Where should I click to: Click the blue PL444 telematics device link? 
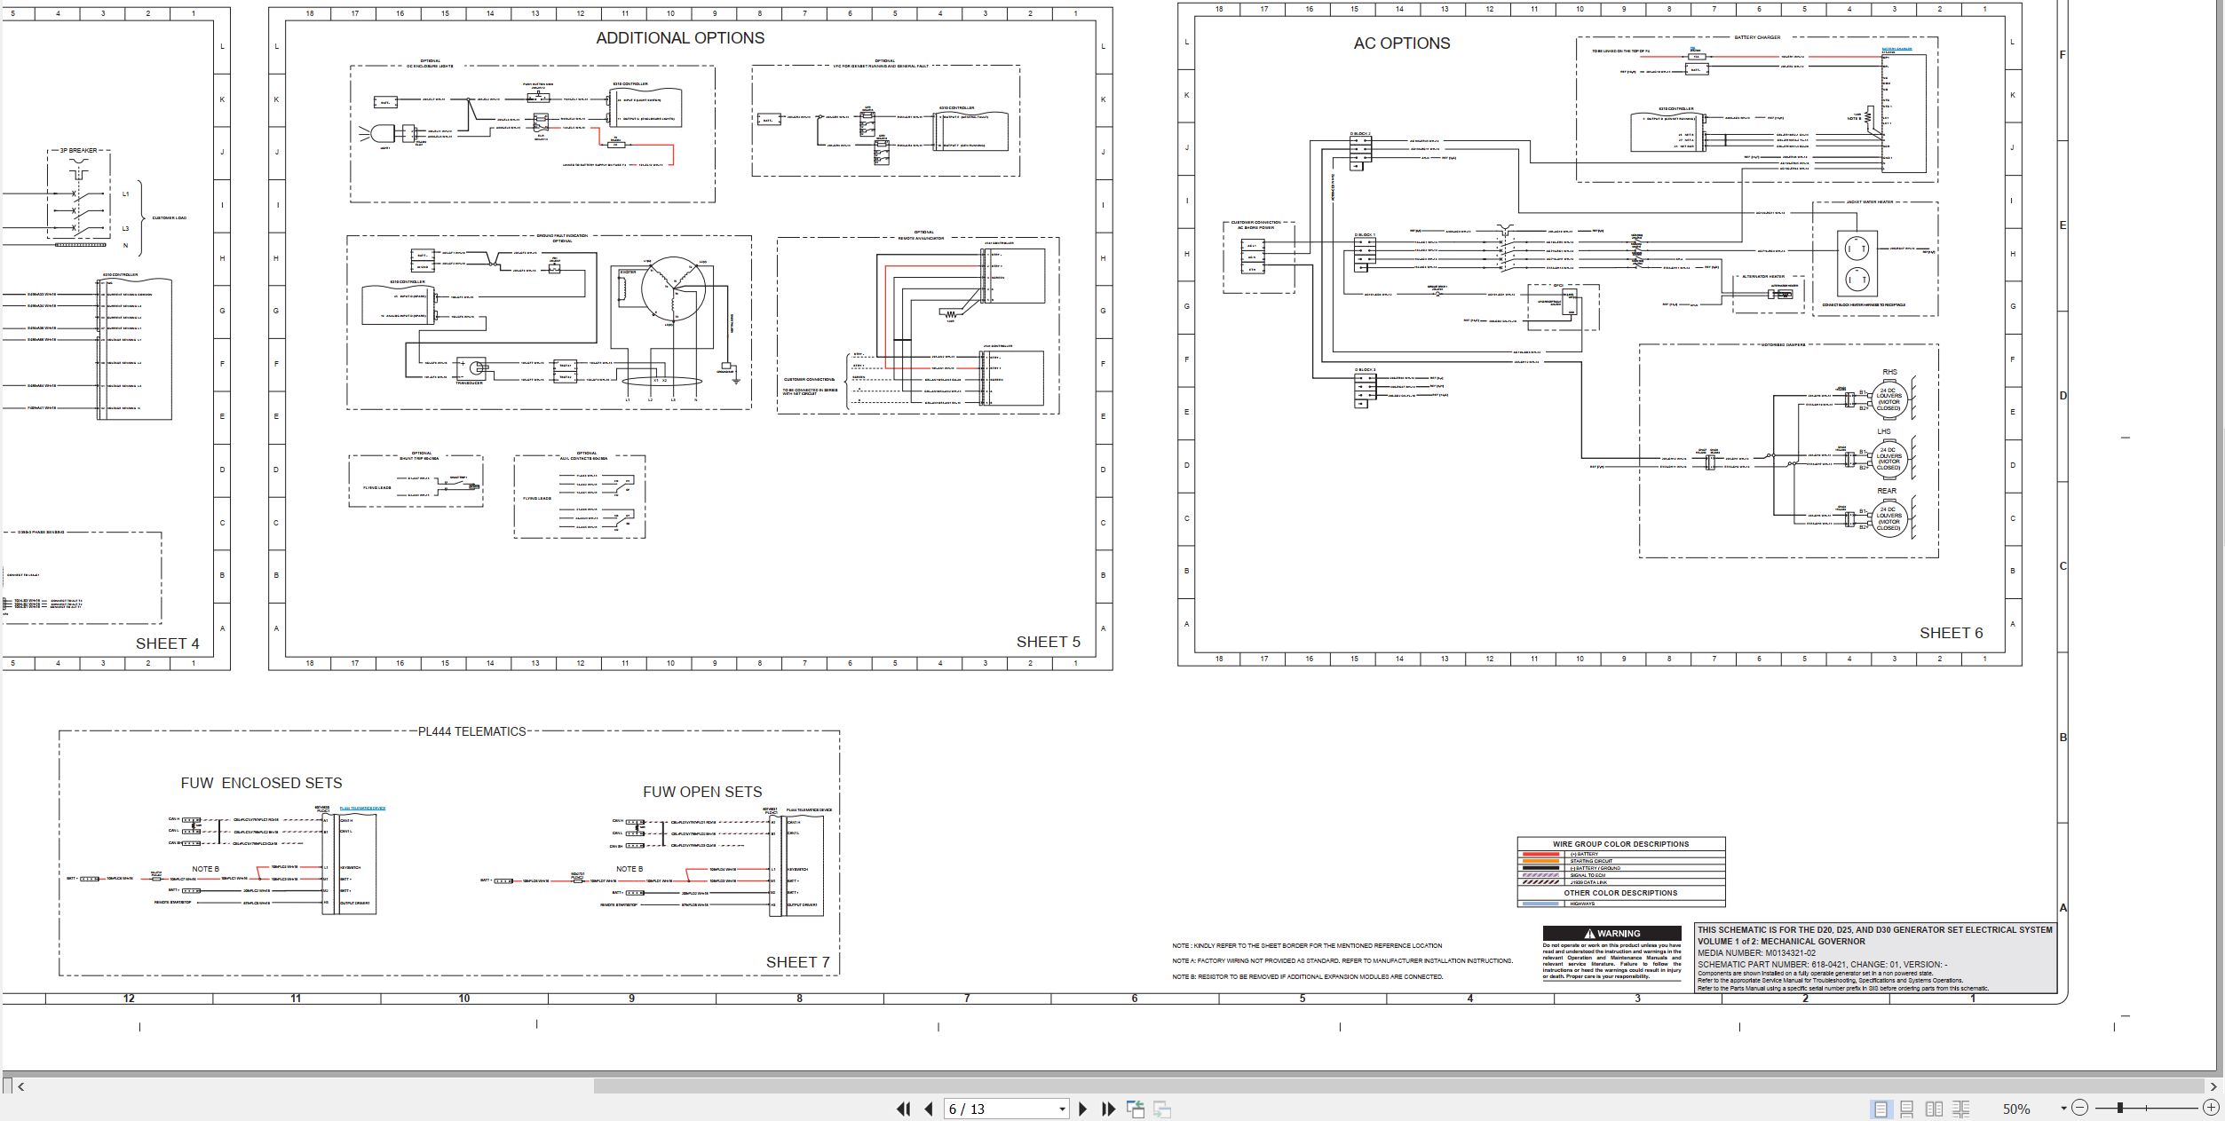coord(362,809)
